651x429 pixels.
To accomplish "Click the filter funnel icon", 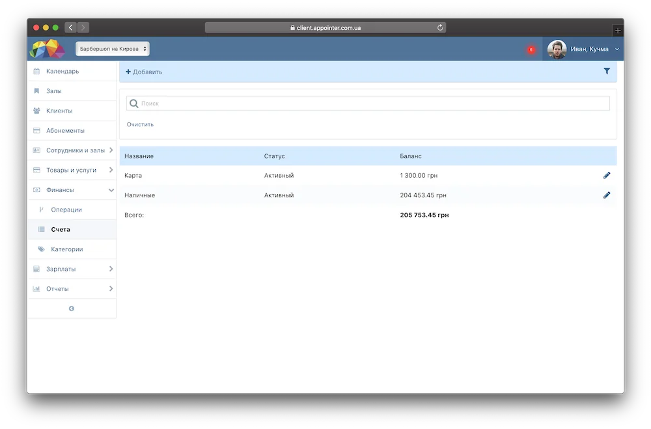I will pos(607,72).
